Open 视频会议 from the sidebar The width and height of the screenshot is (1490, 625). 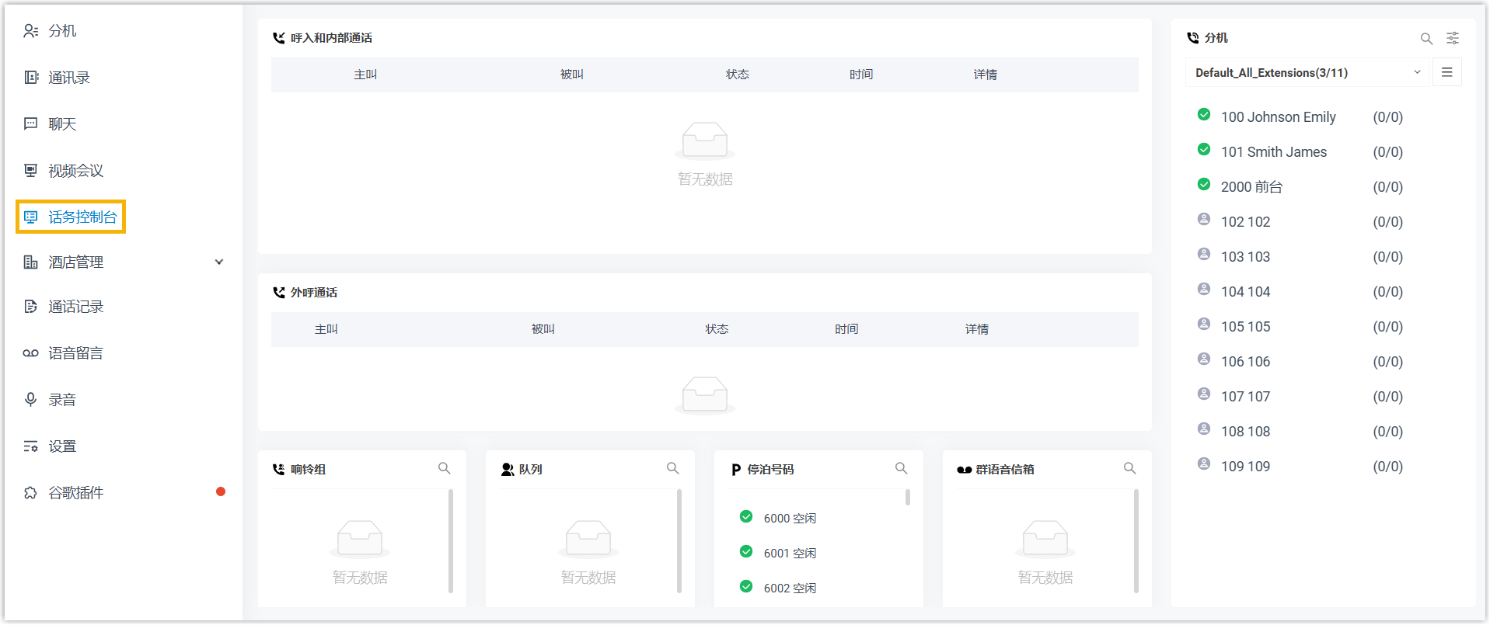point(75,171)
